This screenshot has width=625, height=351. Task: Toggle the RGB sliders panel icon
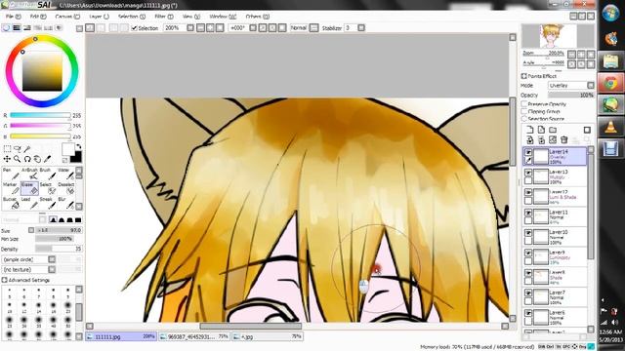click(x=17, y=28)
